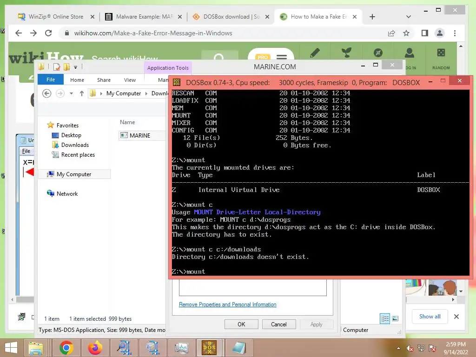The image size is (476, 357).
Task: Open Explorer recent locations dropdown
Action: pyautogui.click(x=71, y=93)
